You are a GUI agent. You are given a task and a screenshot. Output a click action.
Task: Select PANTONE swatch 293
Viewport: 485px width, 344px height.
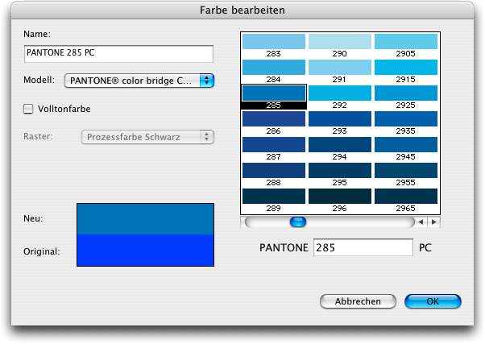pyautogui.click(x=340, y=118)
